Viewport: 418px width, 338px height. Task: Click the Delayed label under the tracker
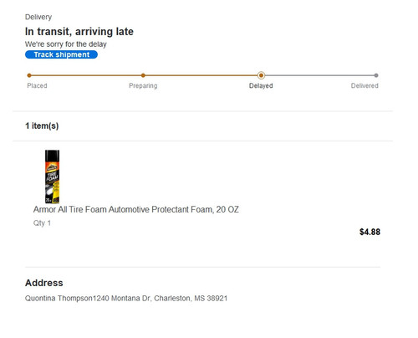coord(261,85)
